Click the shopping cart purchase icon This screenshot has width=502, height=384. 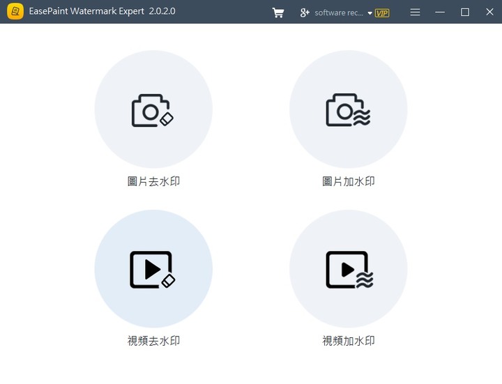coord(278,13)
